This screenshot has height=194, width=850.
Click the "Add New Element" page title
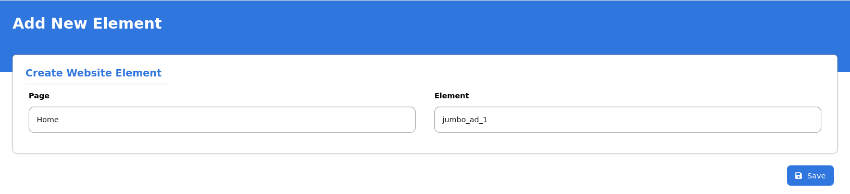pos(87,23)
